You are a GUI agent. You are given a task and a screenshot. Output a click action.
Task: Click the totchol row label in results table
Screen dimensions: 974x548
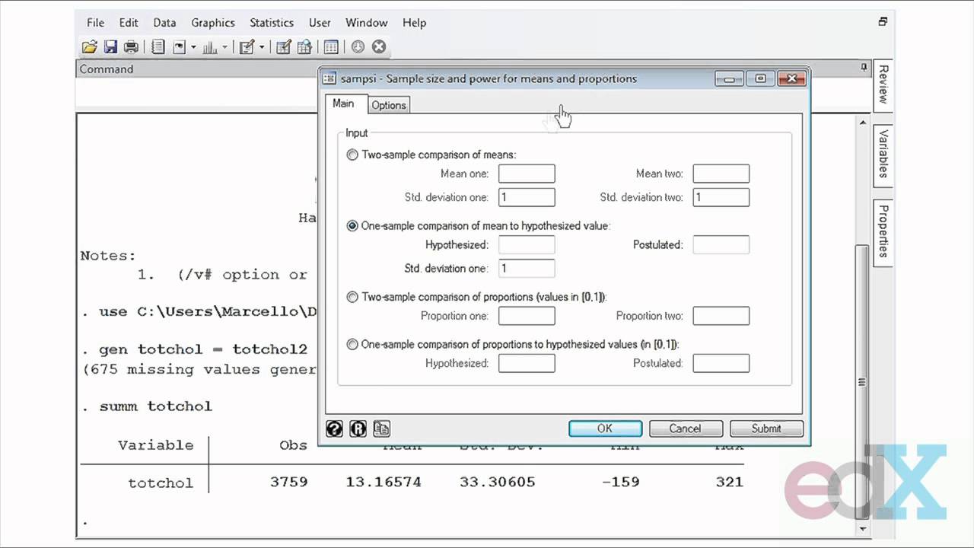[x=161, y=483]
